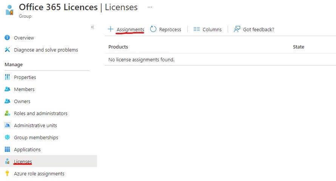Click Administrative units icon

tap(7, 125)
